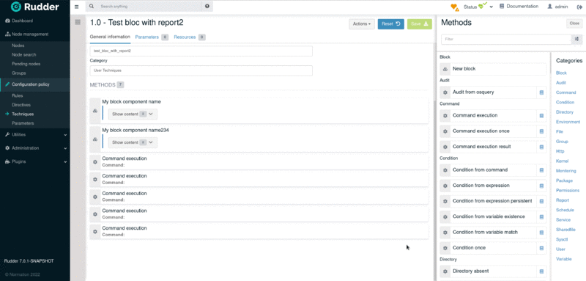Viewport: 586px width, 281px height.
Task: Open the Documentation link in top bar
Action: pyautogui.click(x=519, y=7)
